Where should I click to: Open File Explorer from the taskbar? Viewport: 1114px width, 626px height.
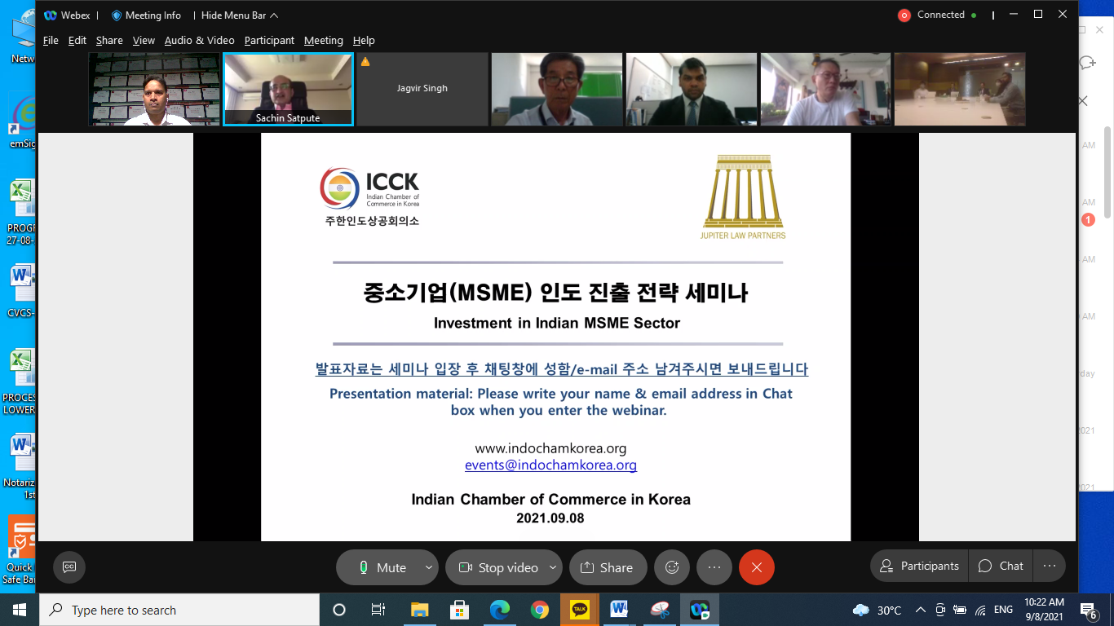pyautogui.click(x=419, y=610)
